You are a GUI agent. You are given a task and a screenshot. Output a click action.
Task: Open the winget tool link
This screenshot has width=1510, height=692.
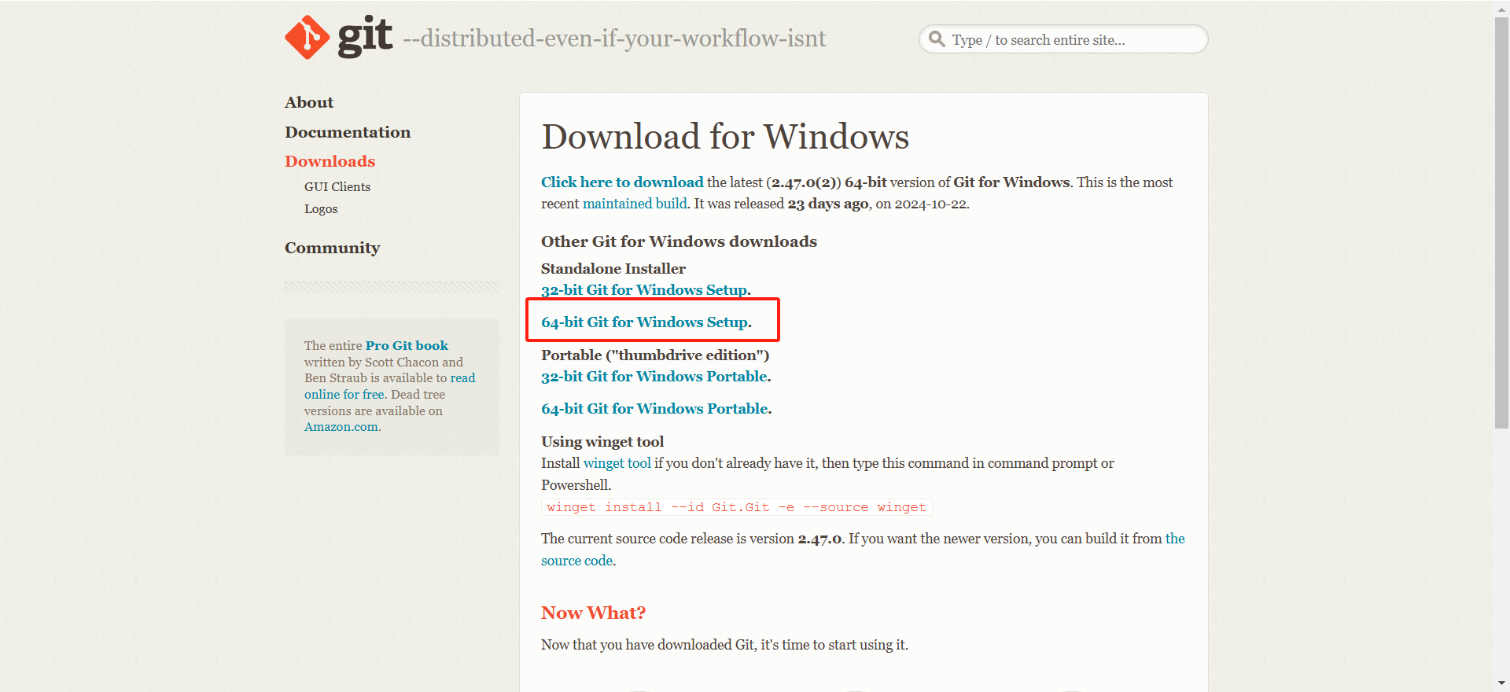[617, 463]
